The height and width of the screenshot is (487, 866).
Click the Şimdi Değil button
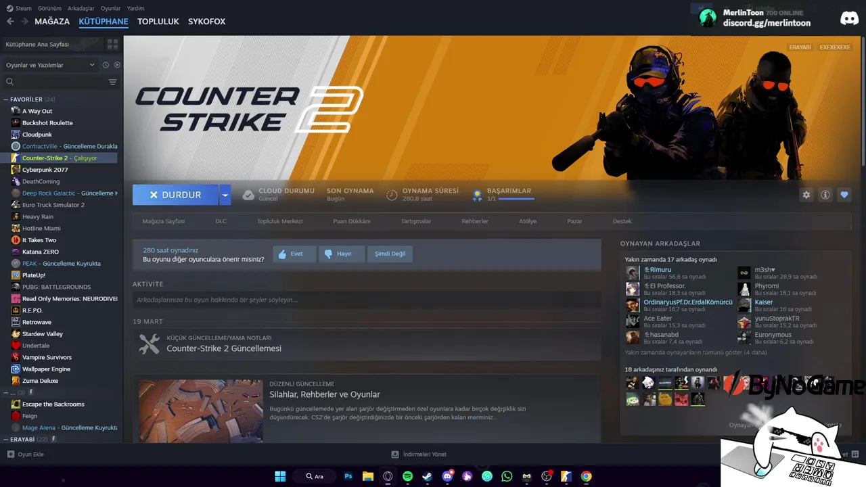click(390, 254)
